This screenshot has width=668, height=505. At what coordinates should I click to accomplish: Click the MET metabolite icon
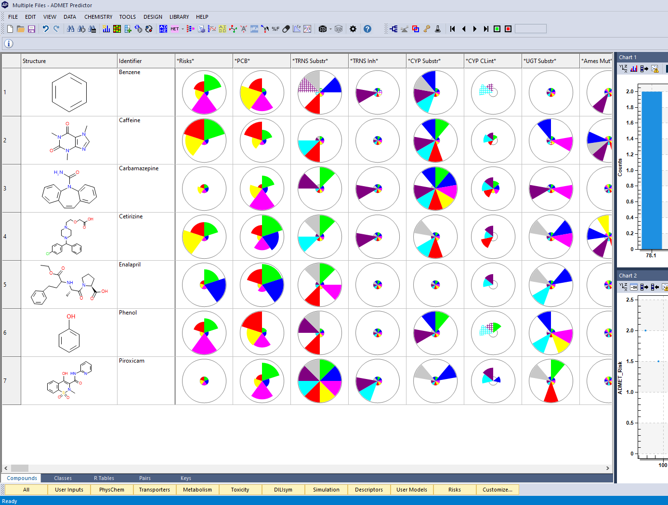click(x=174, y=29)
